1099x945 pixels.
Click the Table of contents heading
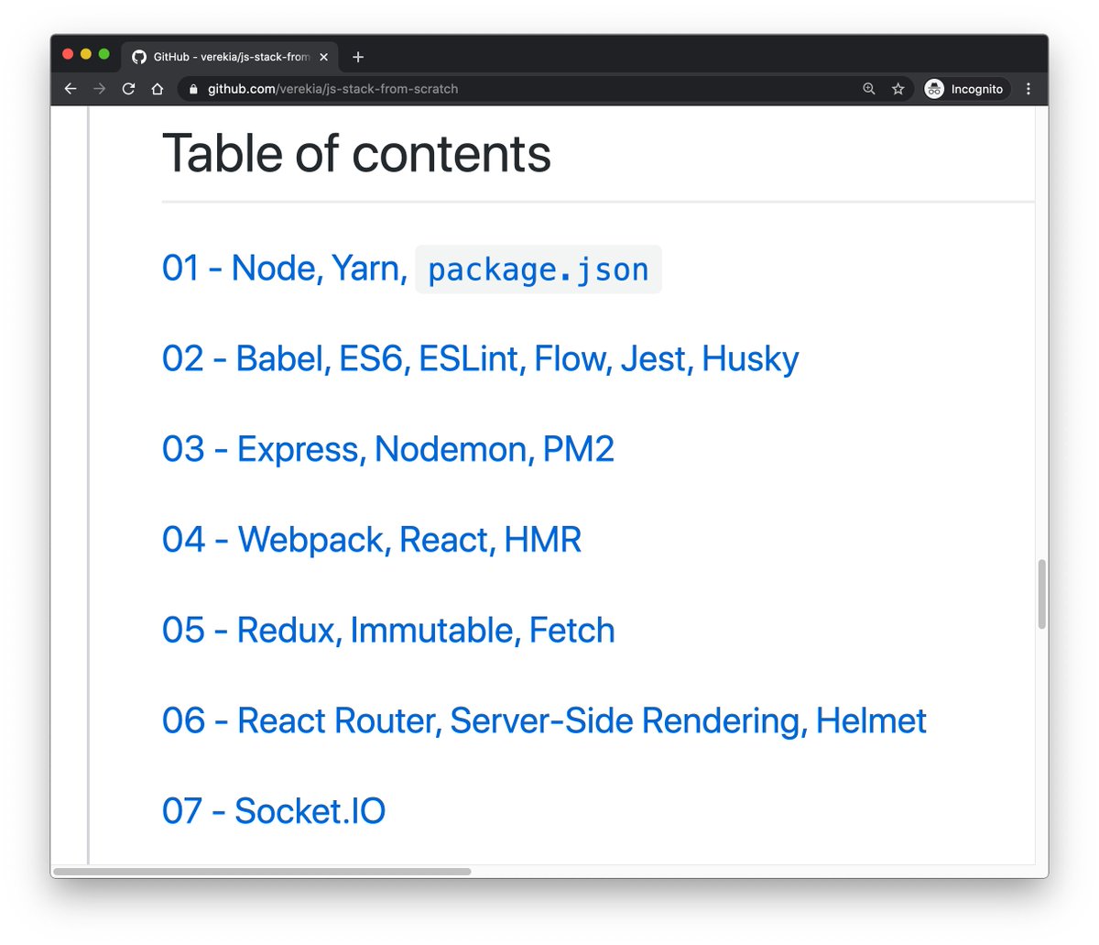pyautogui.click(x=356, y=153)
